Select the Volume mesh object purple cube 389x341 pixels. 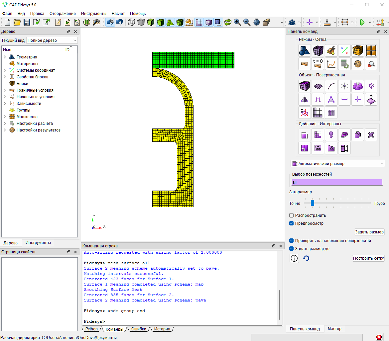point(305,86)
